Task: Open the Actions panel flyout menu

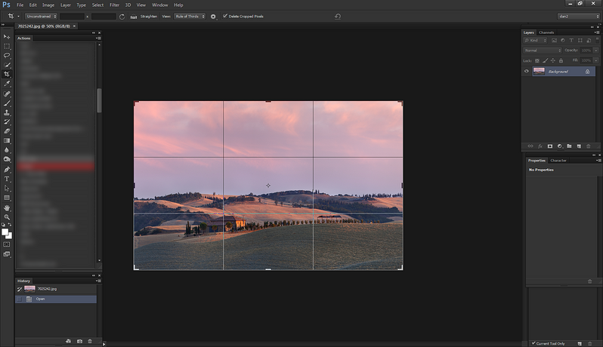Action: tap(98, 38)
